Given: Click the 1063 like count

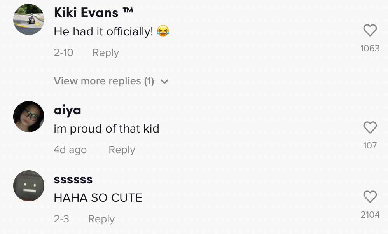Looking at the screenshot, I should pos(370,48).
